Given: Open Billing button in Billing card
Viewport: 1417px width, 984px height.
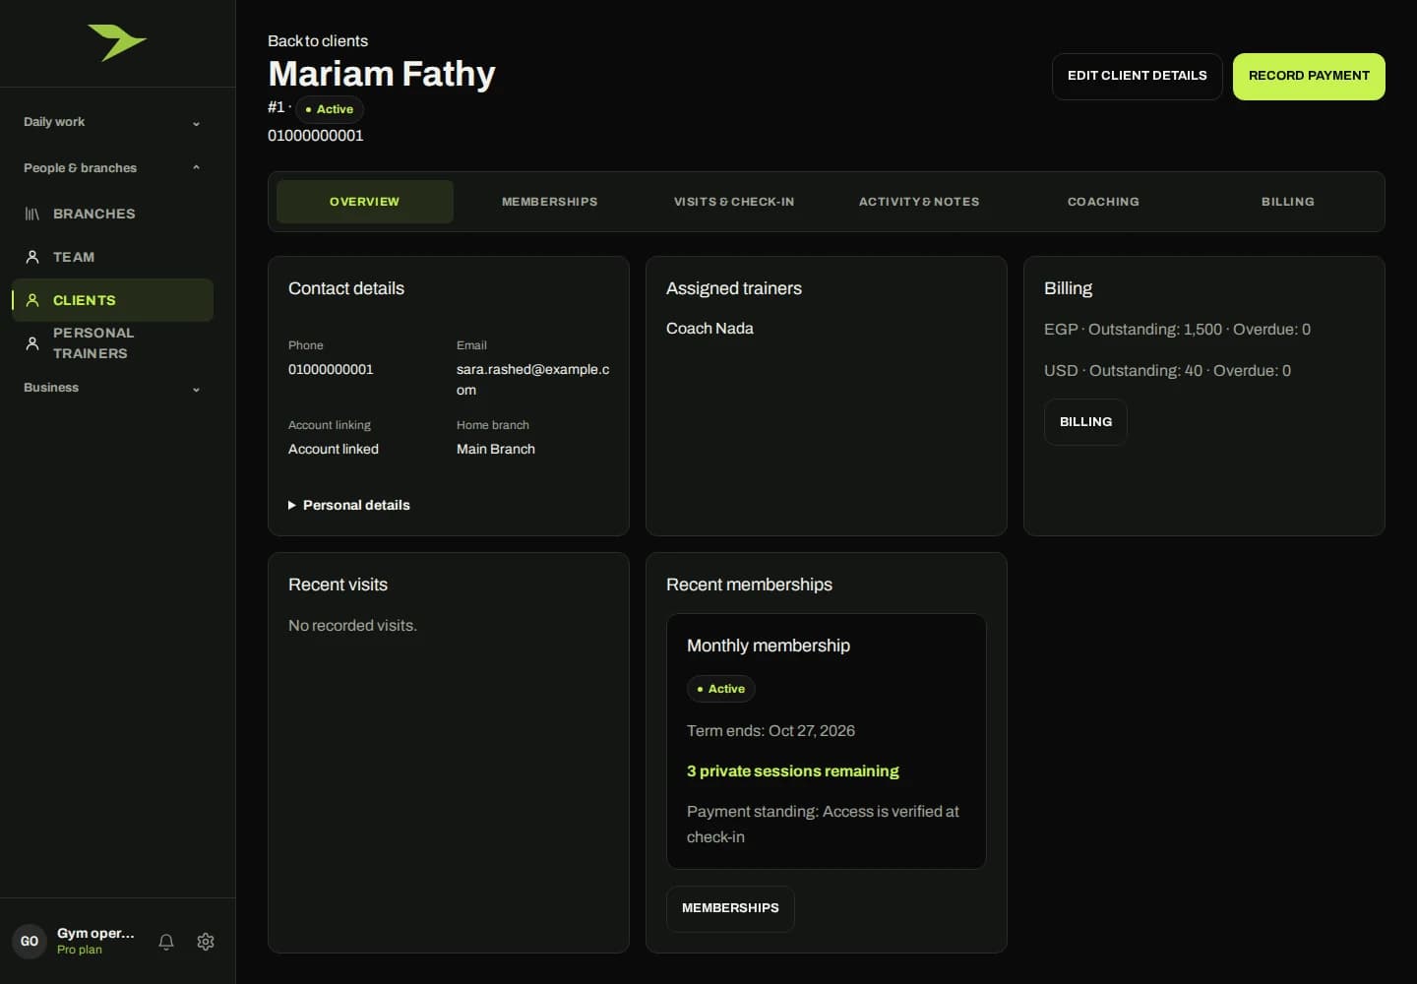Looking at the screenshot, I should (x=1085, y=422).
